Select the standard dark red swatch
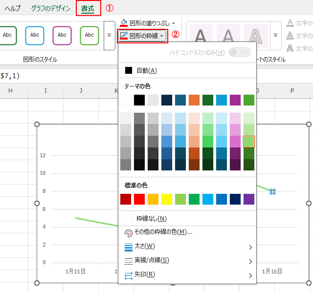This screenshot has width=313, height=292. pos(126,199)
